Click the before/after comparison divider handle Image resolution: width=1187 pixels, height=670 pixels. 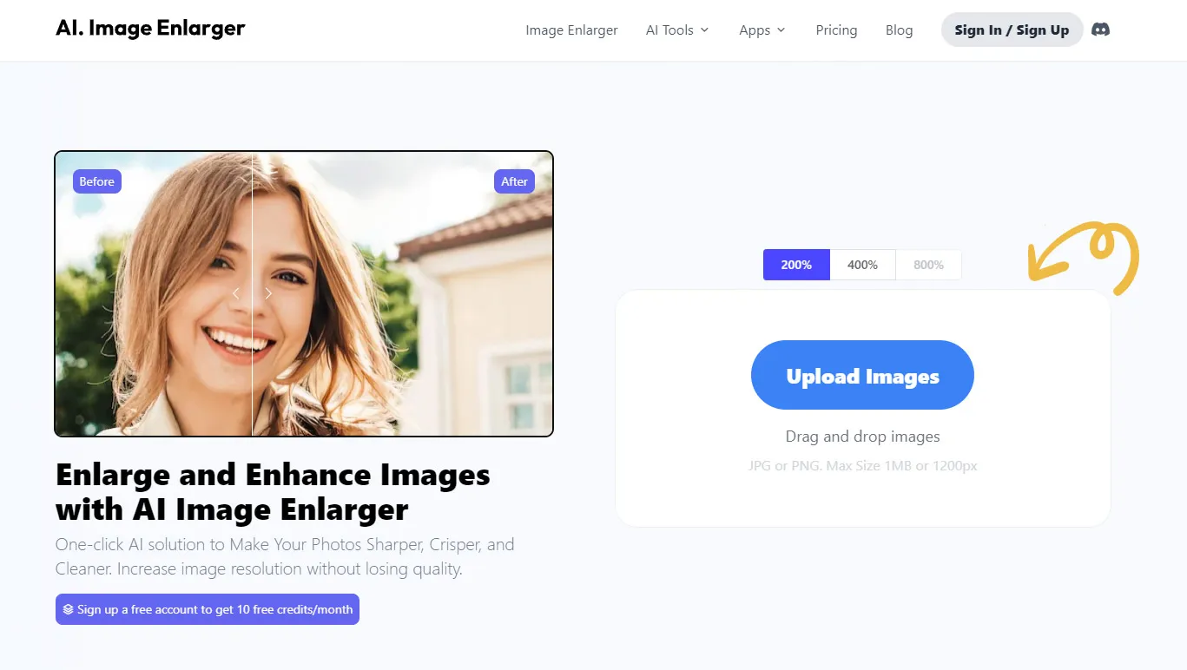click(252, 293)
